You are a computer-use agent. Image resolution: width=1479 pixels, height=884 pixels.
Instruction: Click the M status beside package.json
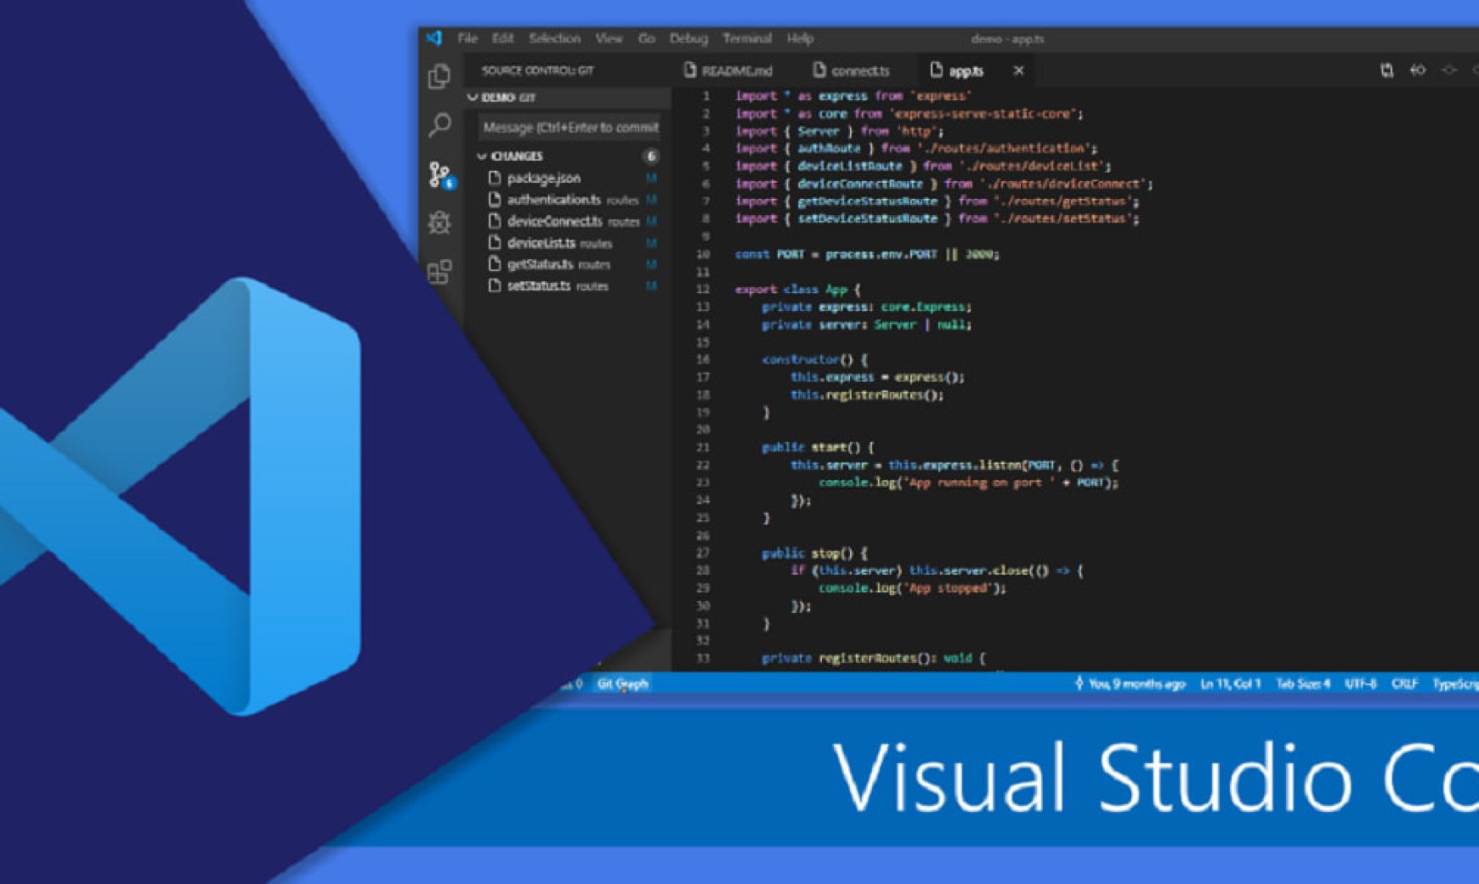pos(651,178)
